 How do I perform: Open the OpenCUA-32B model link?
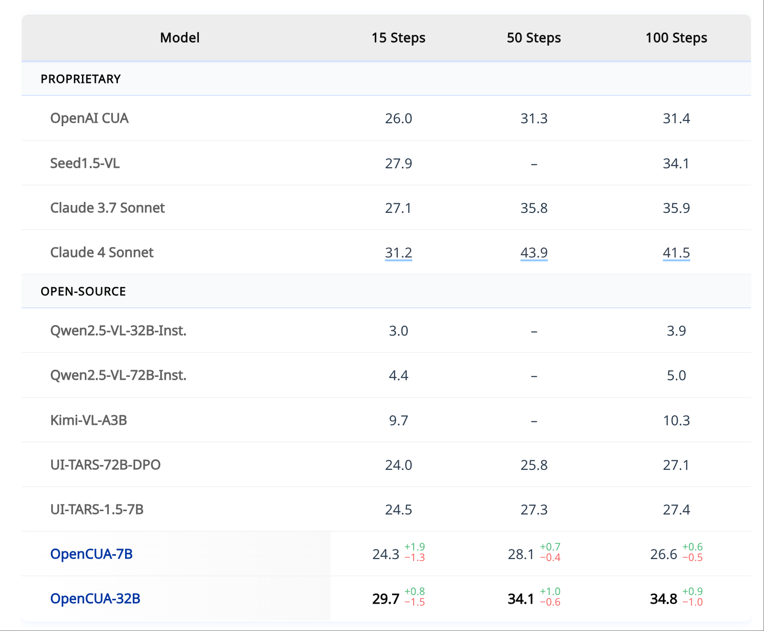point(95,598)
